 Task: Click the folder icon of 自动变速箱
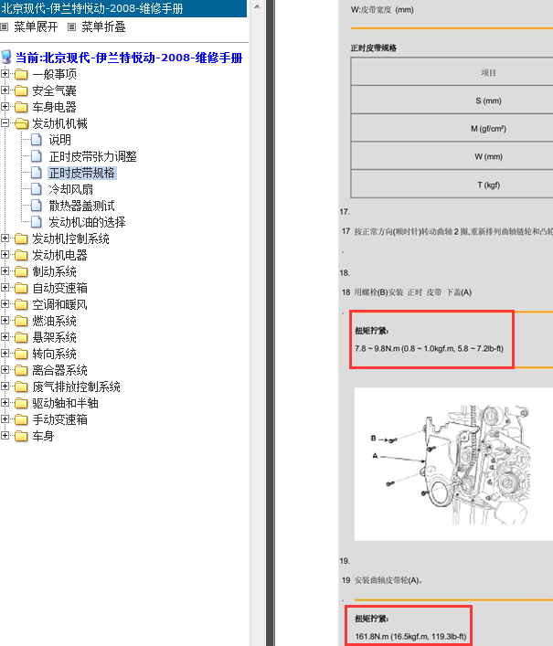(21, 288)
